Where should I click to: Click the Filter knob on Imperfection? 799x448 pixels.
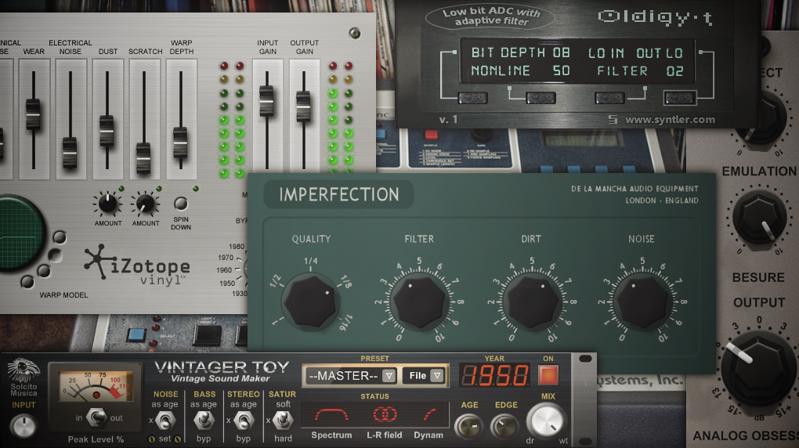coord(420,302)
